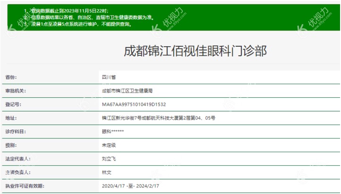Select the name 林文
The height and width of the screenshot is (194, 341).
(107, 172)
